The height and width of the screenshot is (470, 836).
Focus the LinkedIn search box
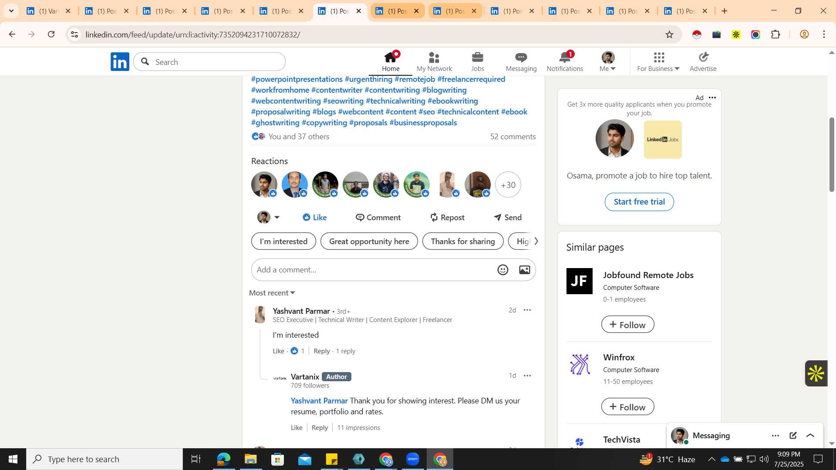click(x=209, y=62)
